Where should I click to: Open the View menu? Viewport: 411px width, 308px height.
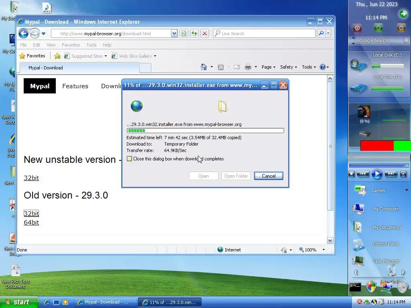[x=51, y=45]
